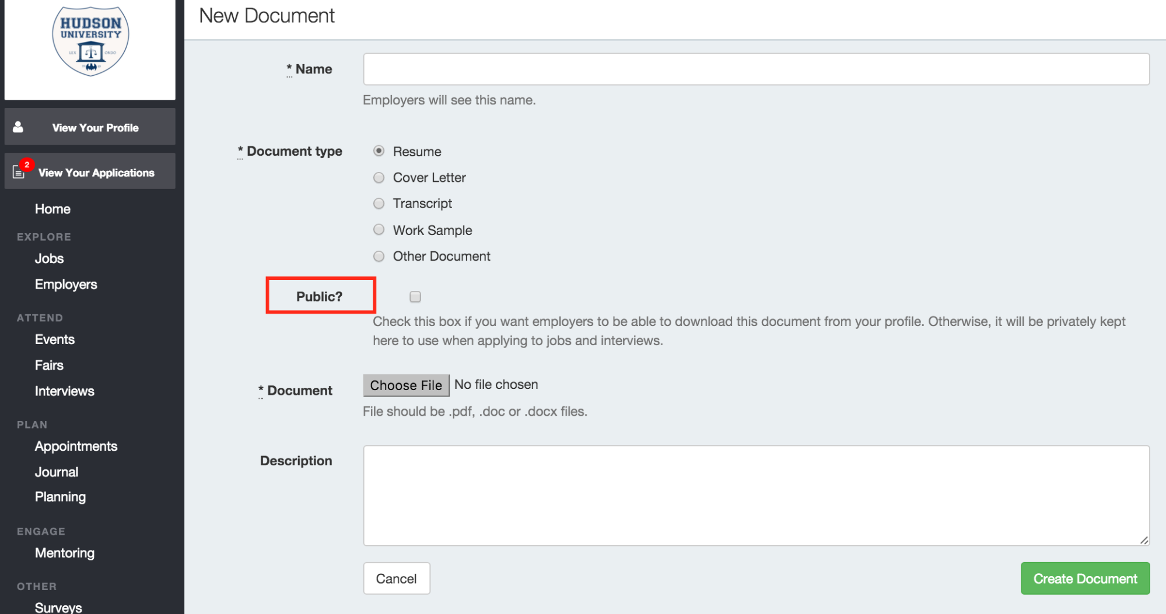Click the Cancel button

397,578
